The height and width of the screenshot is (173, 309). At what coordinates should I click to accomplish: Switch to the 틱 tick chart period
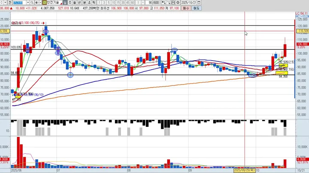94,3
